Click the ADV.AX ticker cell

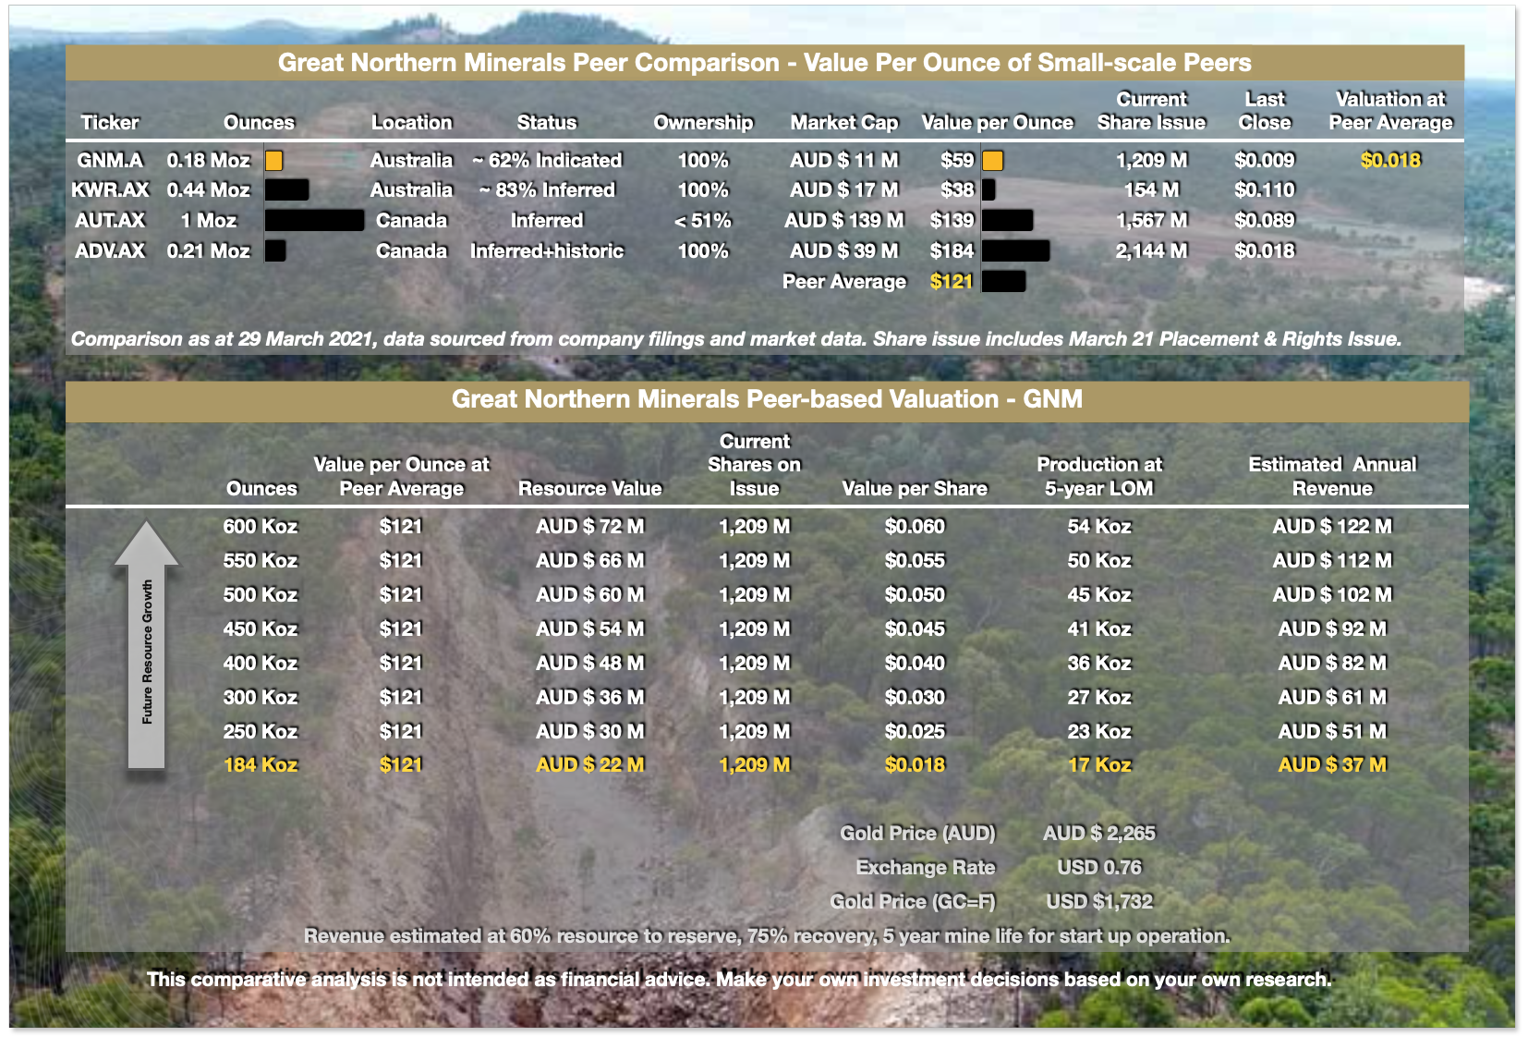point(110,250)
